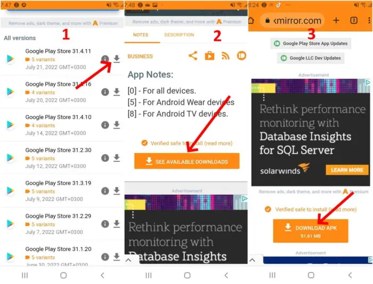The width and height of the screenshot is (373, 284).
Task: Open info for Google Play Store 31.2.30
Action: [x=105, y=158]
